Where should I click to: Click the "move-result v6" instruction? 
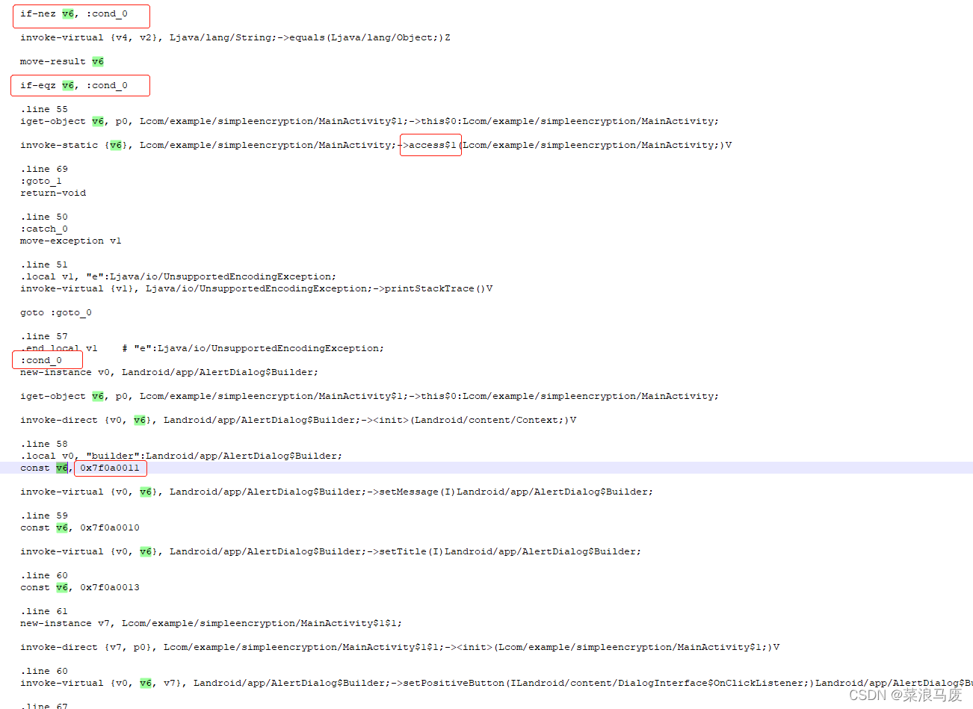click(62, 61)
